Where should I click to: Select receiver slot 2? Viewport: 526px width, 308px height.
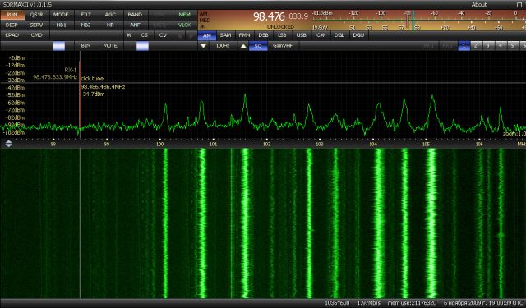pos(476,45)
